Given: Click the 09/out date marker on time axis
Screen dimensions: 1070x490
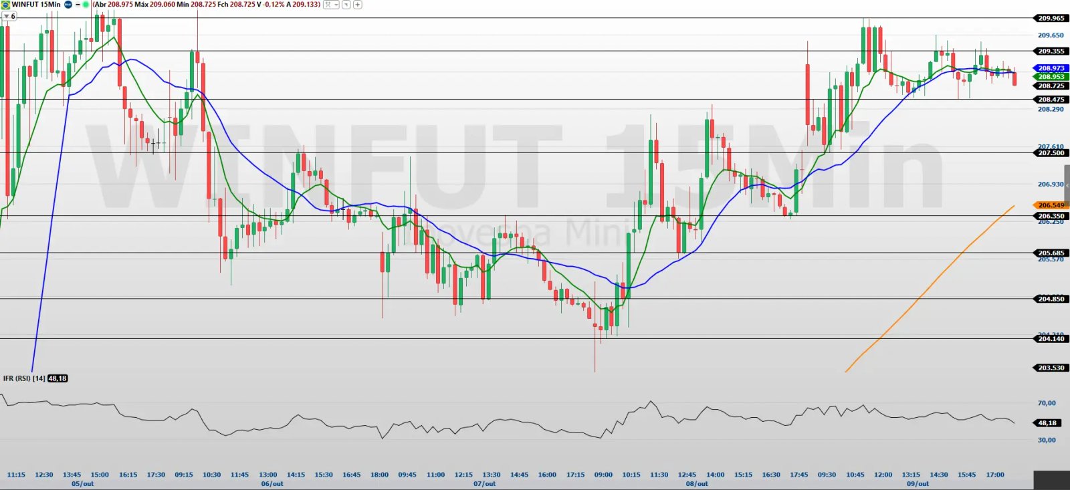Looking at the screenshot, I should point(918,483).
